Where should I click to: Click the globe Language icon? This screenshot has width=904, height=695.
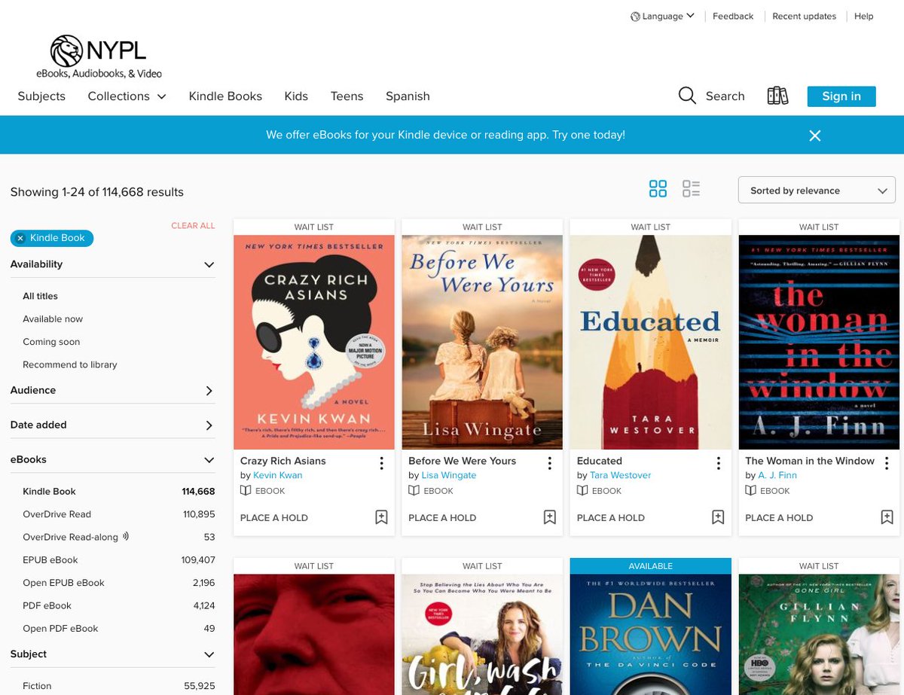point(635,17)
